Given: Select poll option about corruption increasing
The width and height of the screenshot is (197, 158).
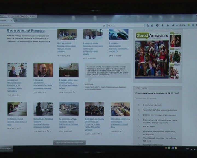Looking at the screenshot, I should click(x=138, y=144).
